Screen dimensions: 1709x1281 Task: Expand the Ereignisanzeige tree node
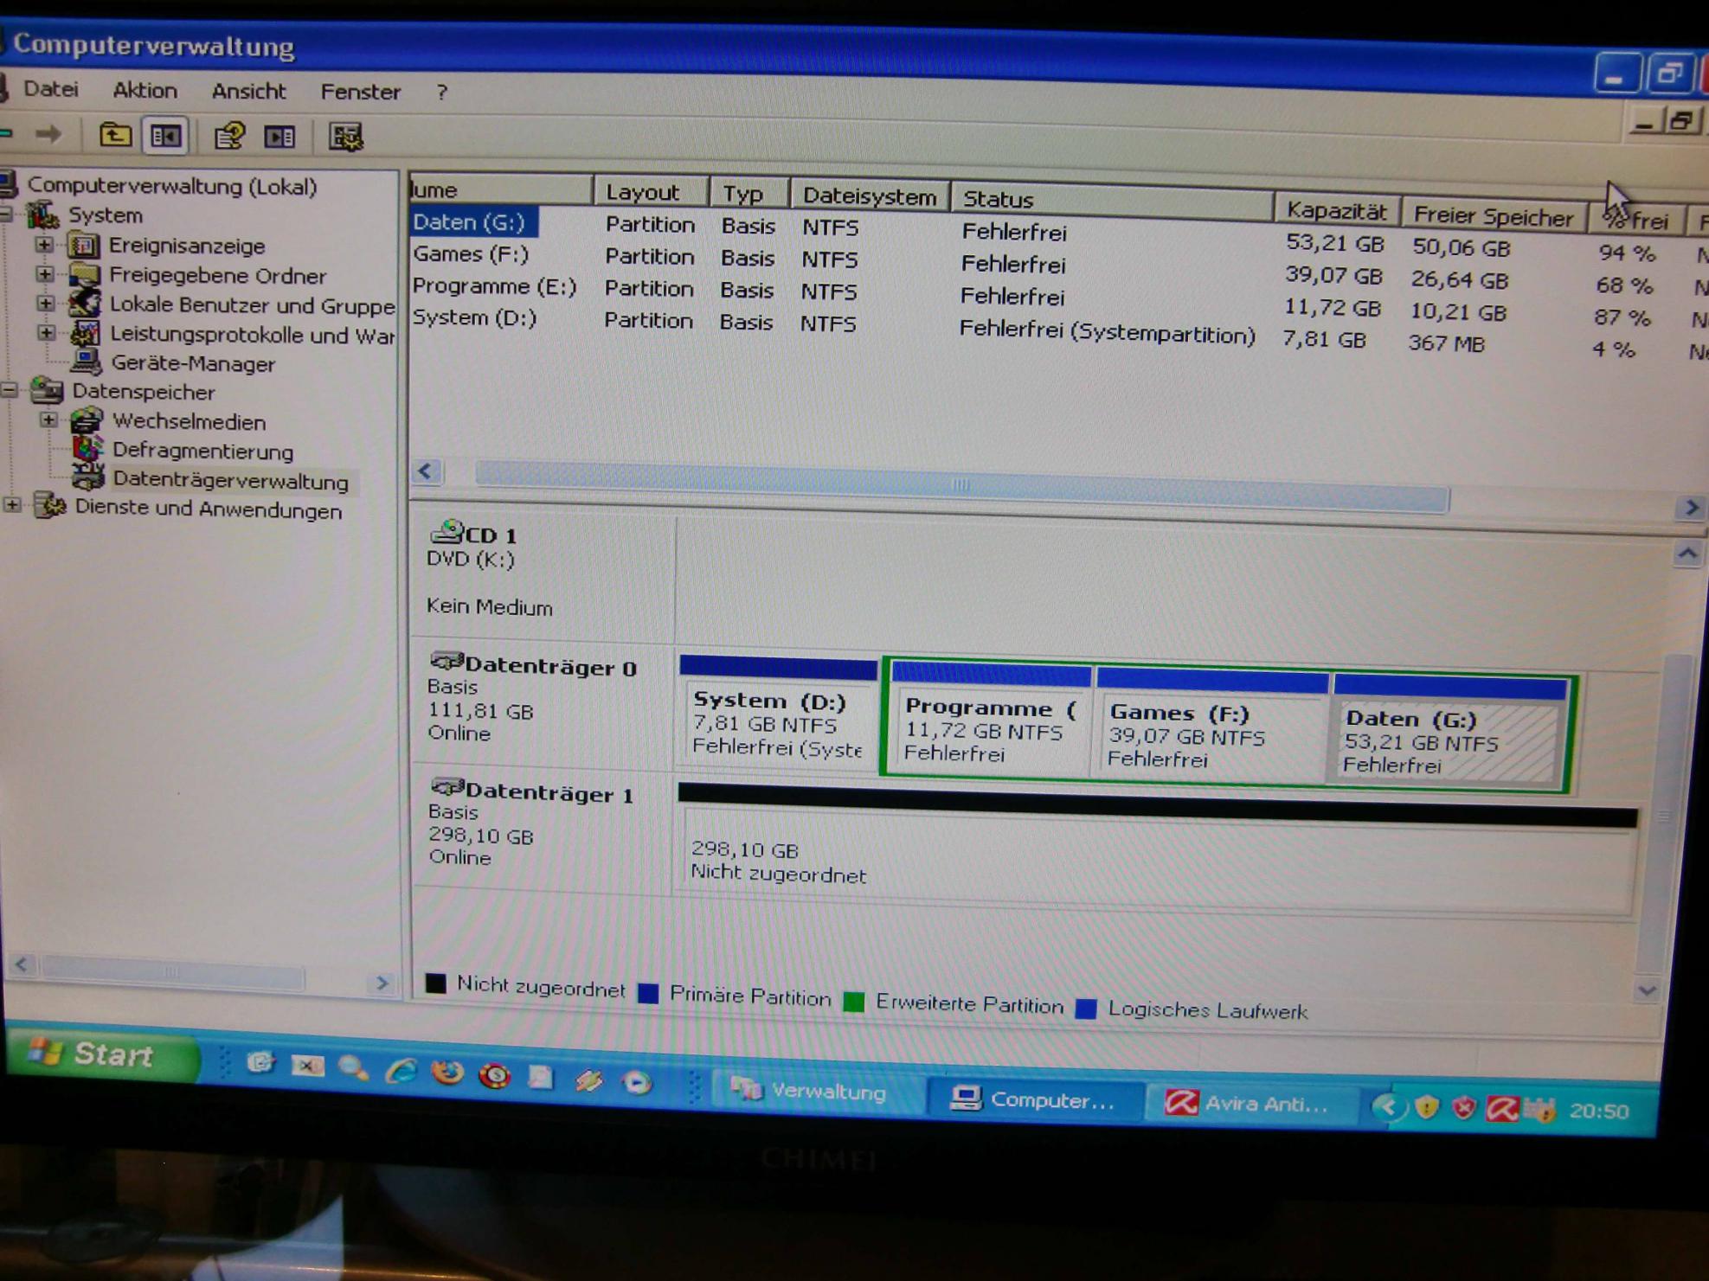tap(44, 245)
